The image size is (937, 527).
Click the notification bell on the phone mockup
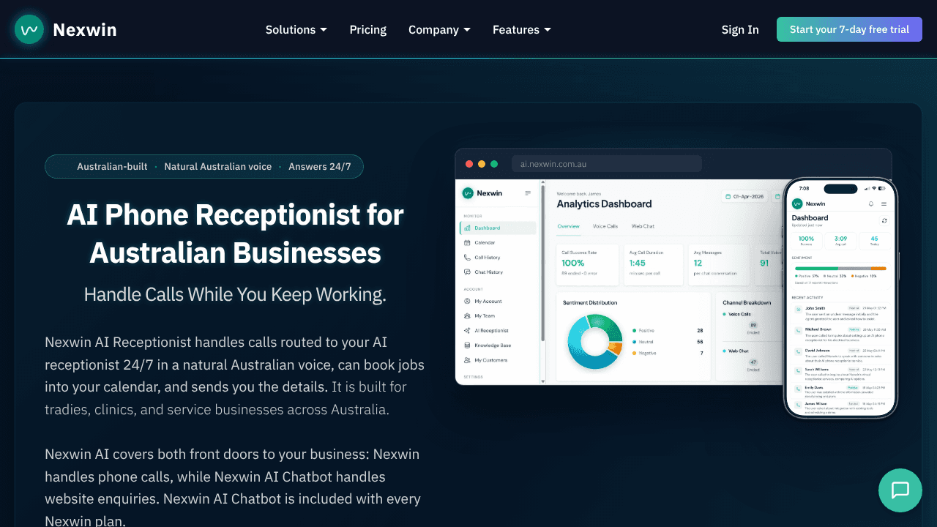[871, 203]
